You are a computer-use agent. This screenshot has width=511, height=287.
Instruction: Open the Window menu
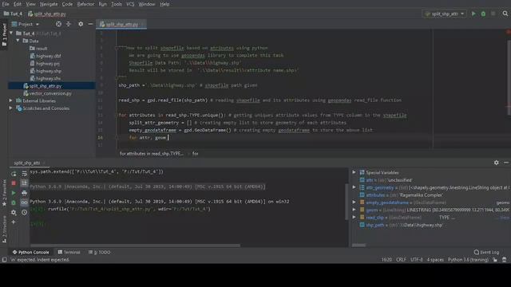(x=147, y=4)
